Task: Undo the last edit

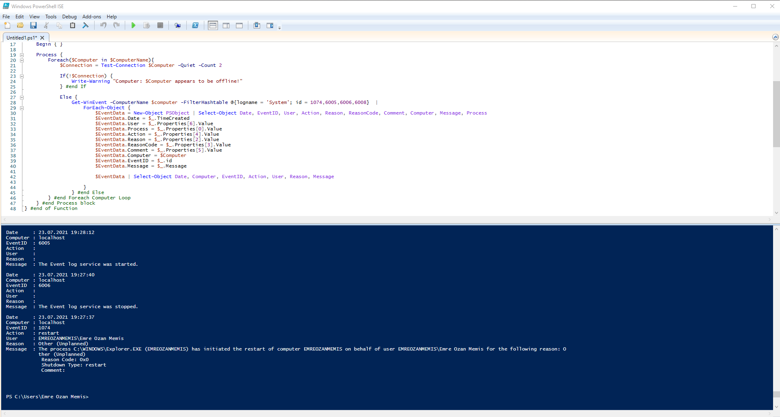Action: (103, 25)
